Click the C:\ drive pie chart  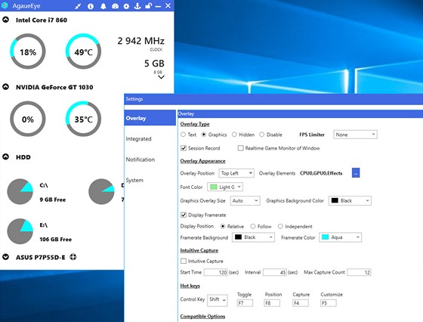coord(20,191)
